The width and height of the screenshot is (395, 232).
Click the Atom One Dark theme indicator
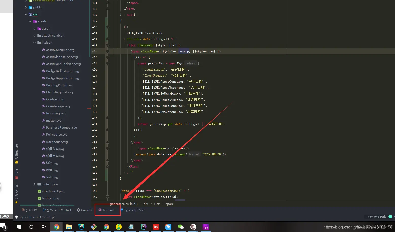point(376,217)
